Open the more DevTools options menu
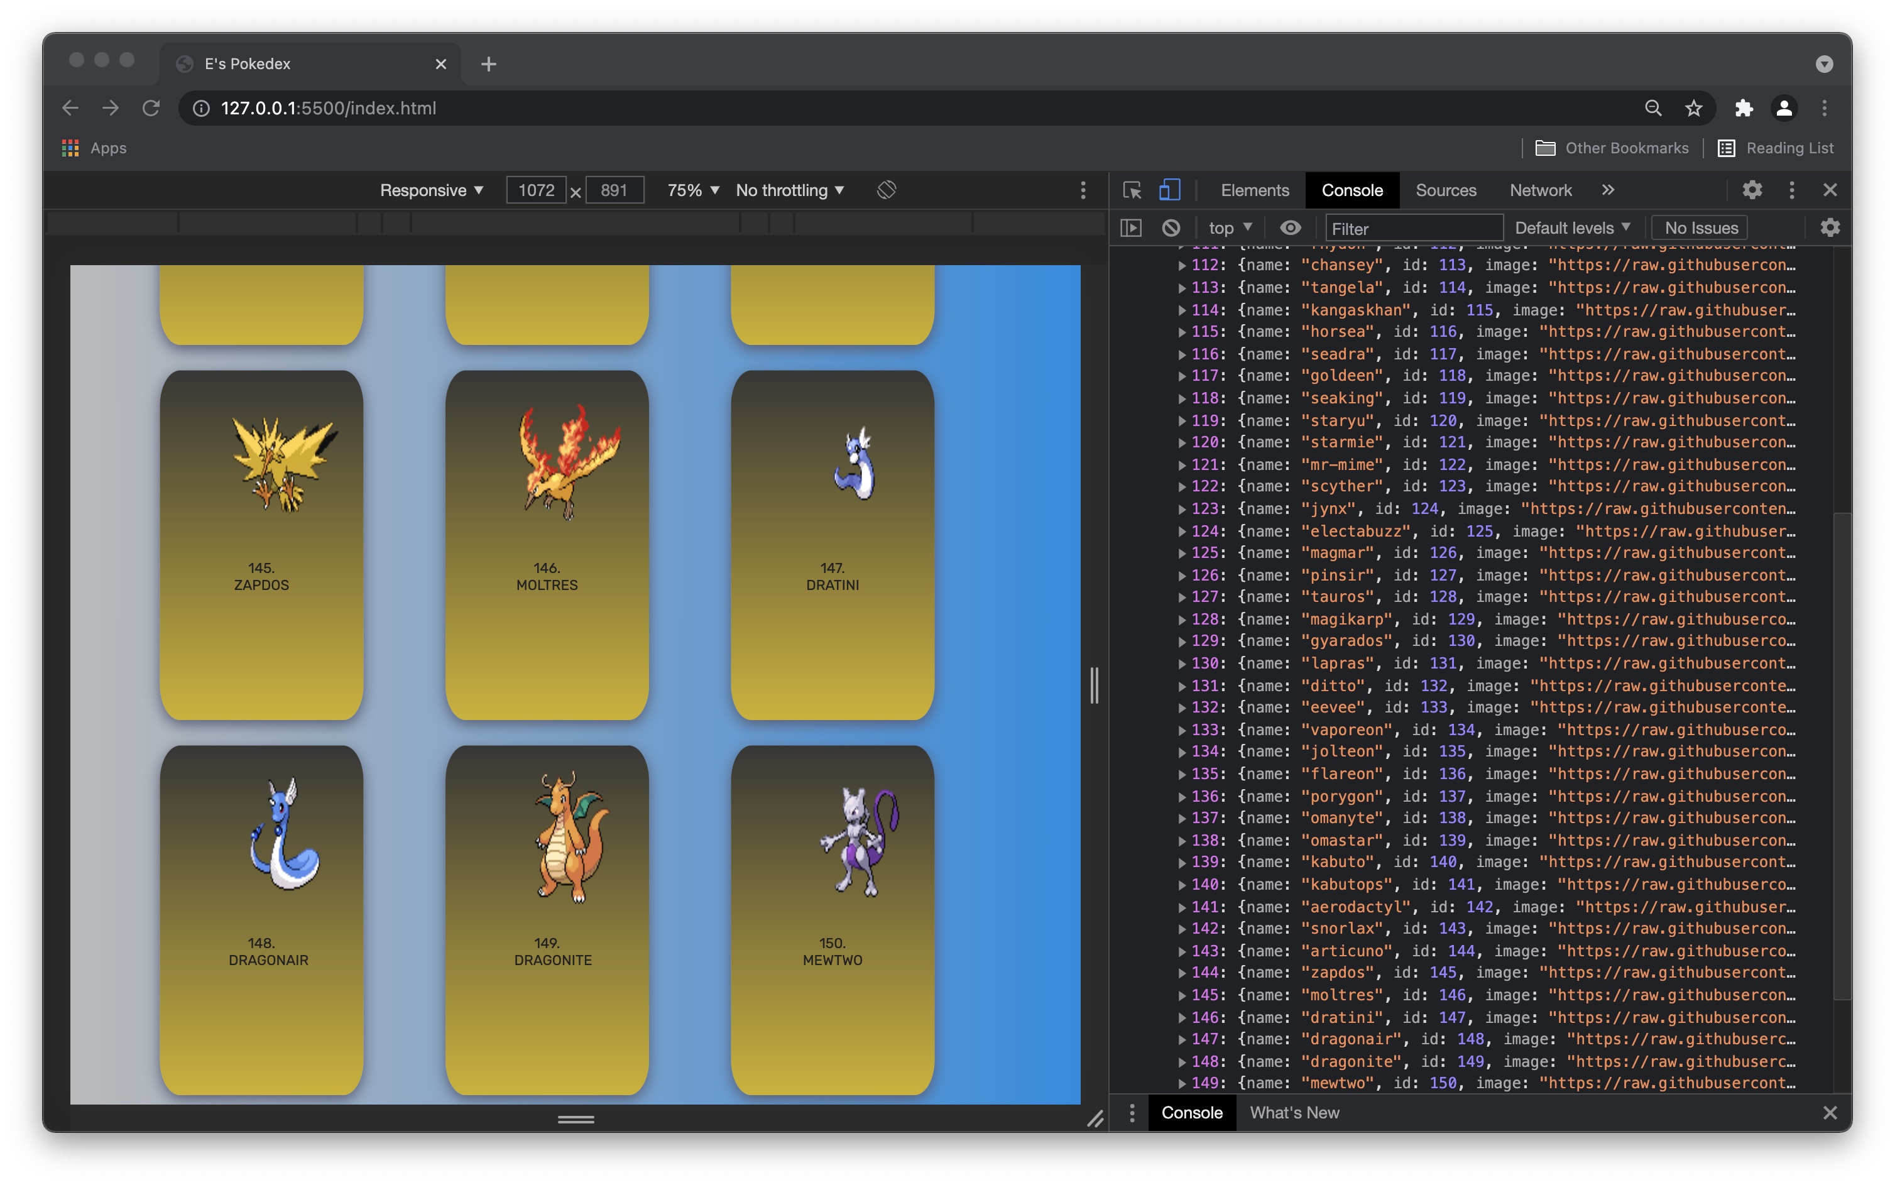Viewport: 1895px width, 1185px height. click(1791, 190)
